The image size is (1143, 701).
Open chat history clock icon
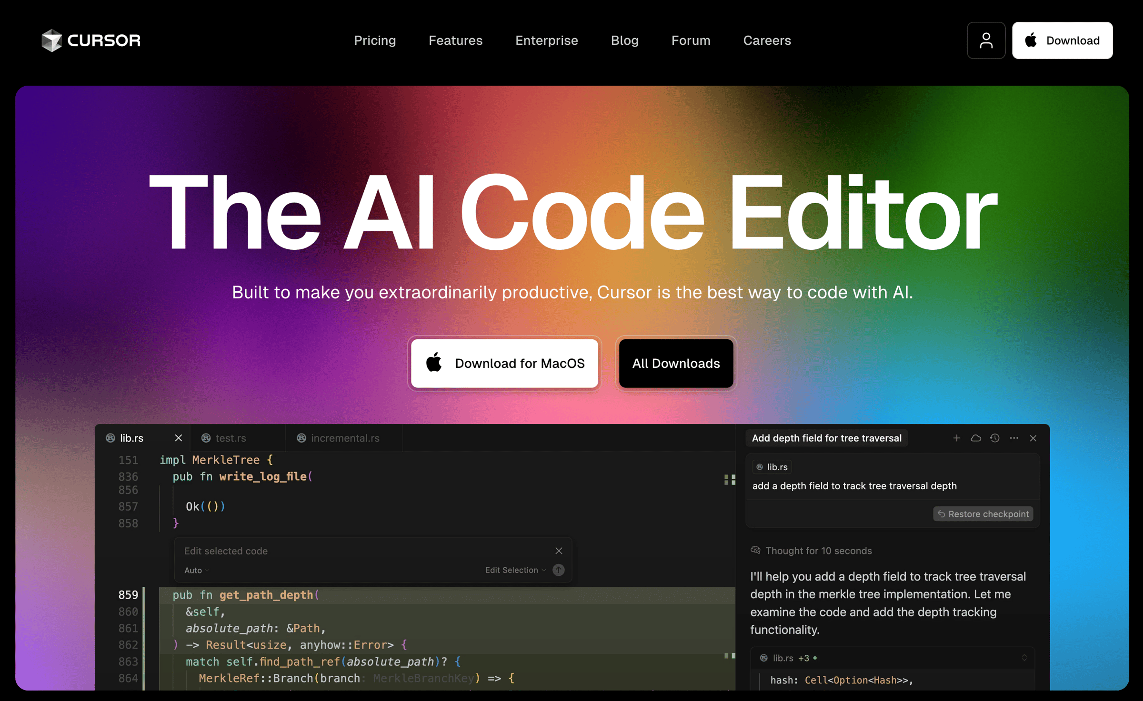995,438
